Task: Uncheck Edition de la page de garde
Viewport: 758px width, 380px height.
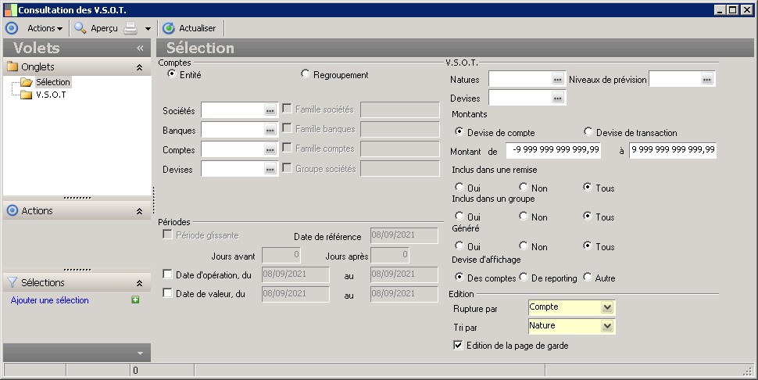Action: [458, 345]
